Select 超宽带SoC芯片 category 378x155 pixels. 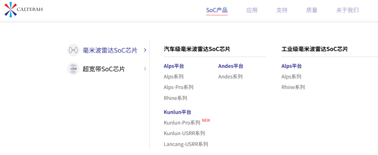click(104, 69)
